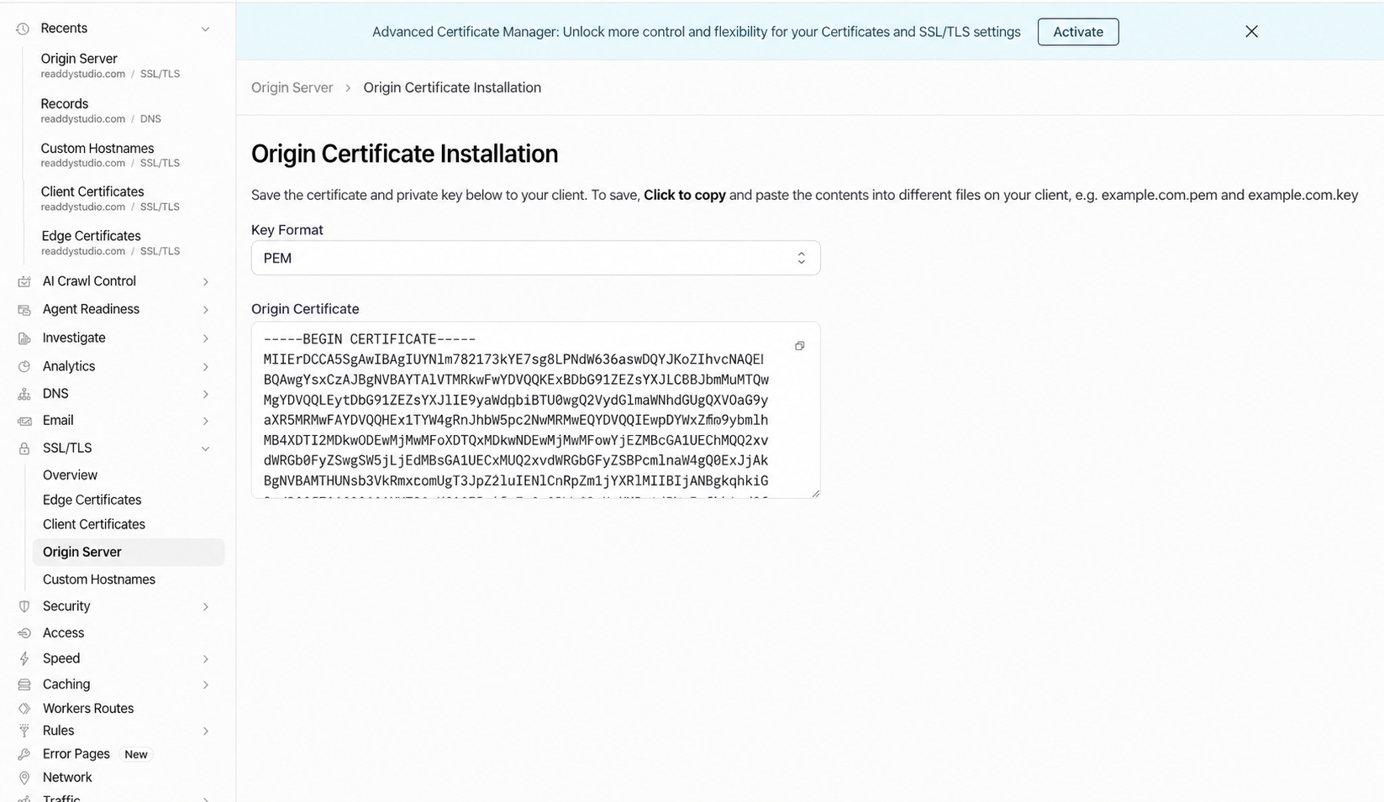This screenshot has height=802, width=1384.
Task: Click the Rules funnel icon
Action: pyautogui.click(x=24, y=731)
